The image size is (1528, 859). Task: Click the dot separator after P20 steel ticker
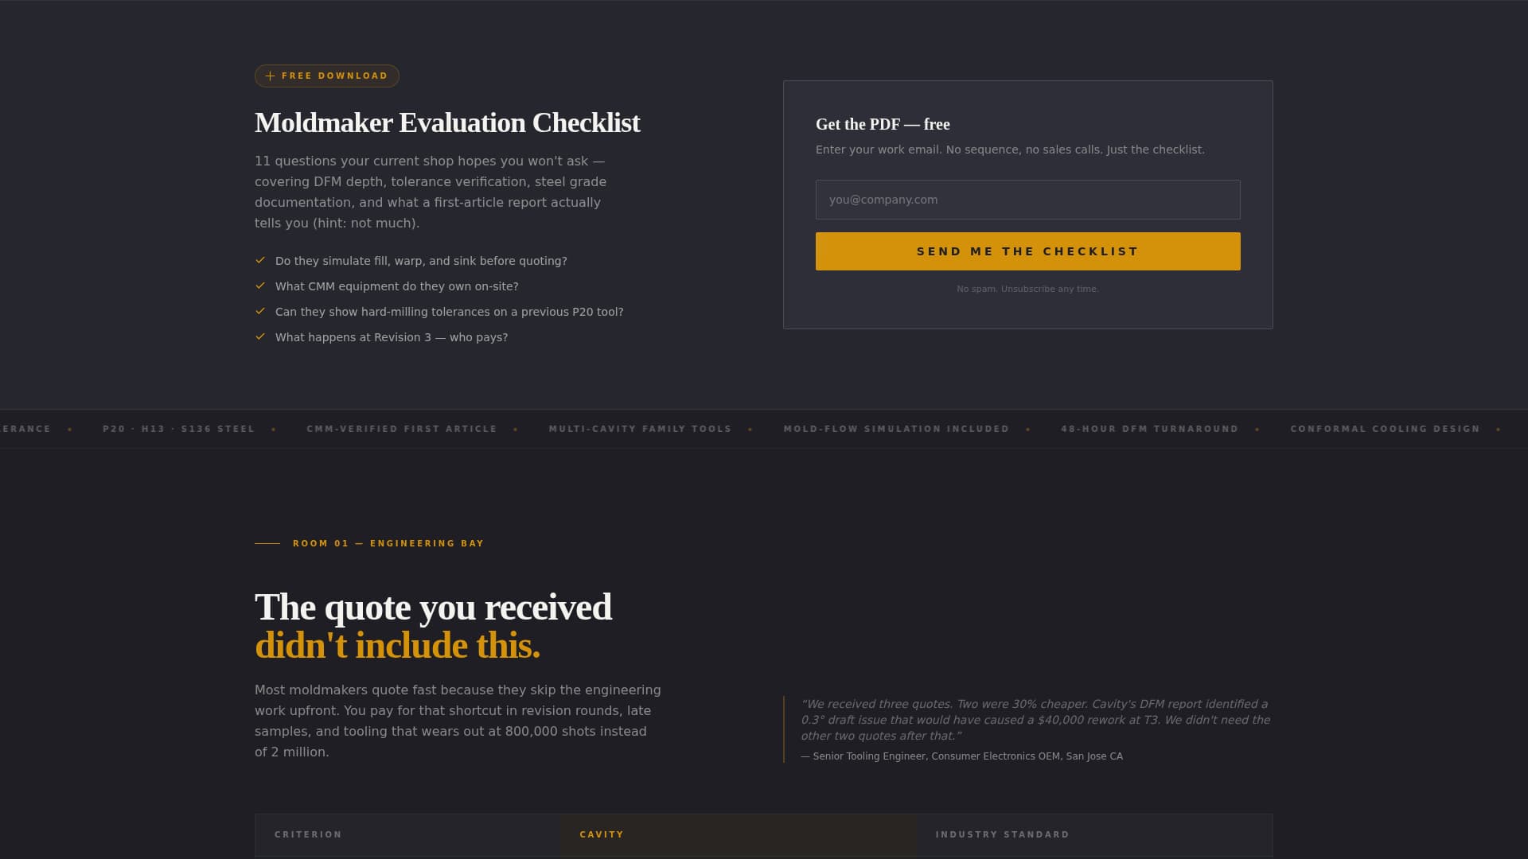coord(274,429)
